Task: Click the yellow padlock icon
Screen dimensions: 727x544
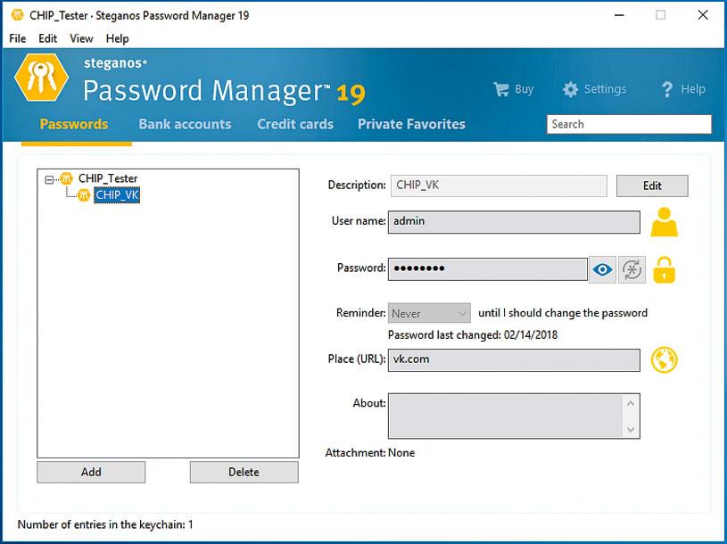Action: pyautogui.click(x=664, y=269)
